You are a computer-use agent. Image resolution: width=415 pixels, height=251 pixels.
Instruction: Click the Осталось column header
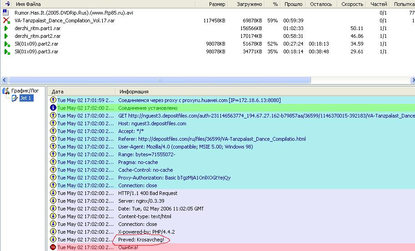coord(321,4)
